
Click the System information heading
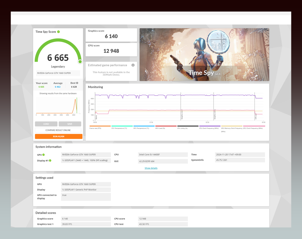click(49, 147)
